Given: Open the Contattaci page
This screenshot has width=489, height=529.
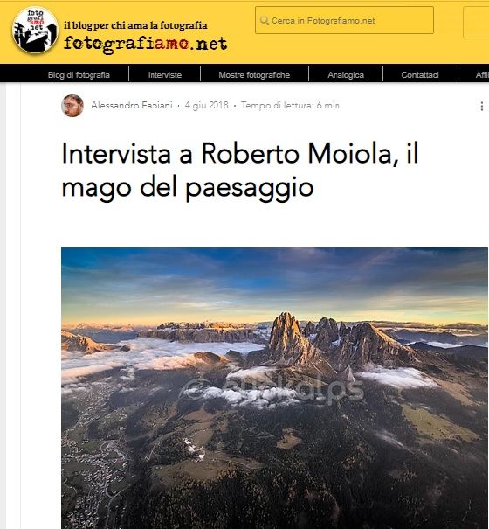Looking at the screenshot, I should tap(420, 74).
